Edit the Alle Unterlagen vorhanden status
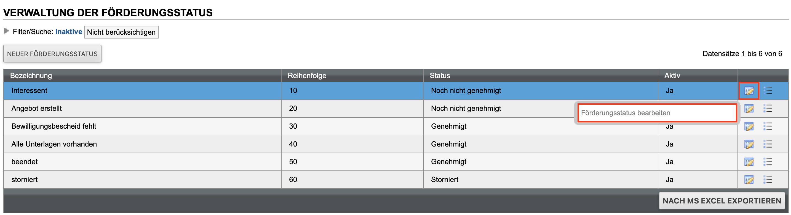The height and width of the screenshot is (215, 791). click(x=749, y=144)
